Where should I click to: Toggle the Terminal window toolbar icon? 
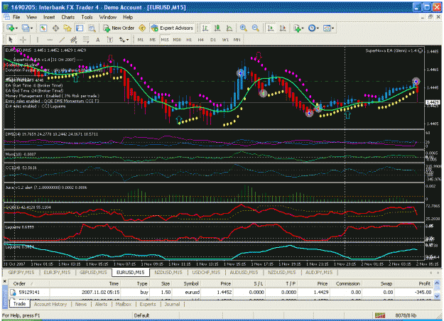point(80,28)
